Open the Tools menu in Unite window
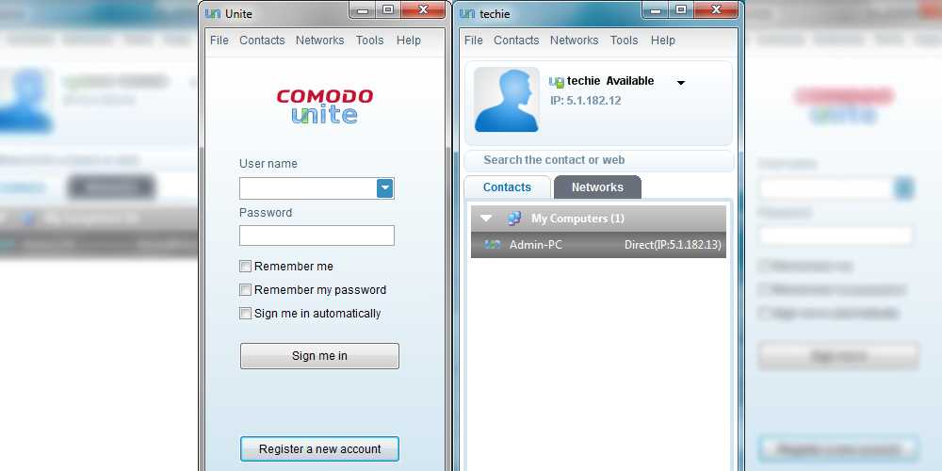 pos(369,41)
